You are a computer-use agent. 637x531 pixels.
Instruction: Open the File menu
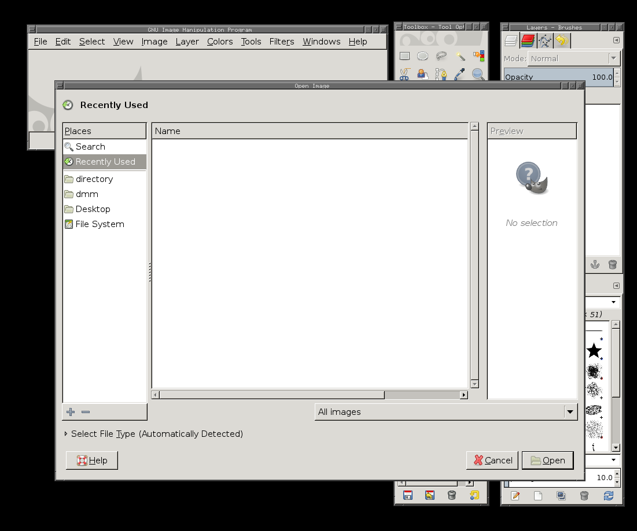[40, 42]
